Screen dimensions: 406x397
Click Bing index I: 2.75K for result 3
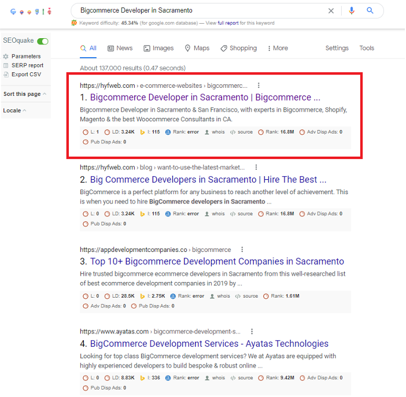(153, 296)
